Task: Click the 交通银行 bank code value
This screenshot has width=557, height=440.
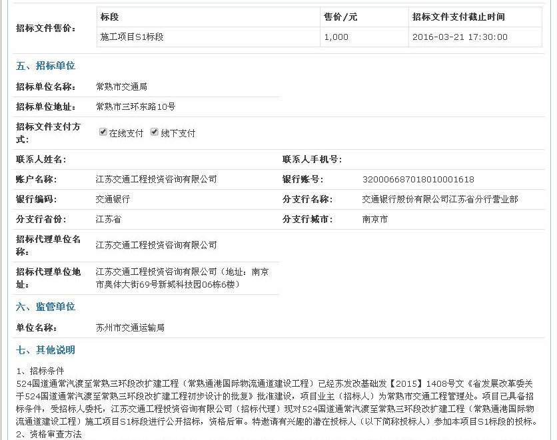Action: 113,199
